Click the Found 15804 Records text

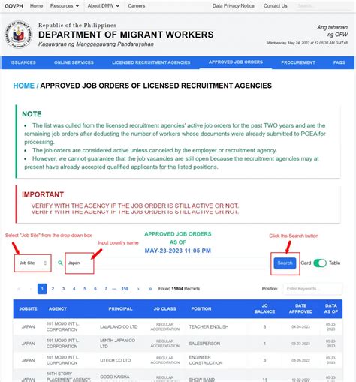pos(179,289)
